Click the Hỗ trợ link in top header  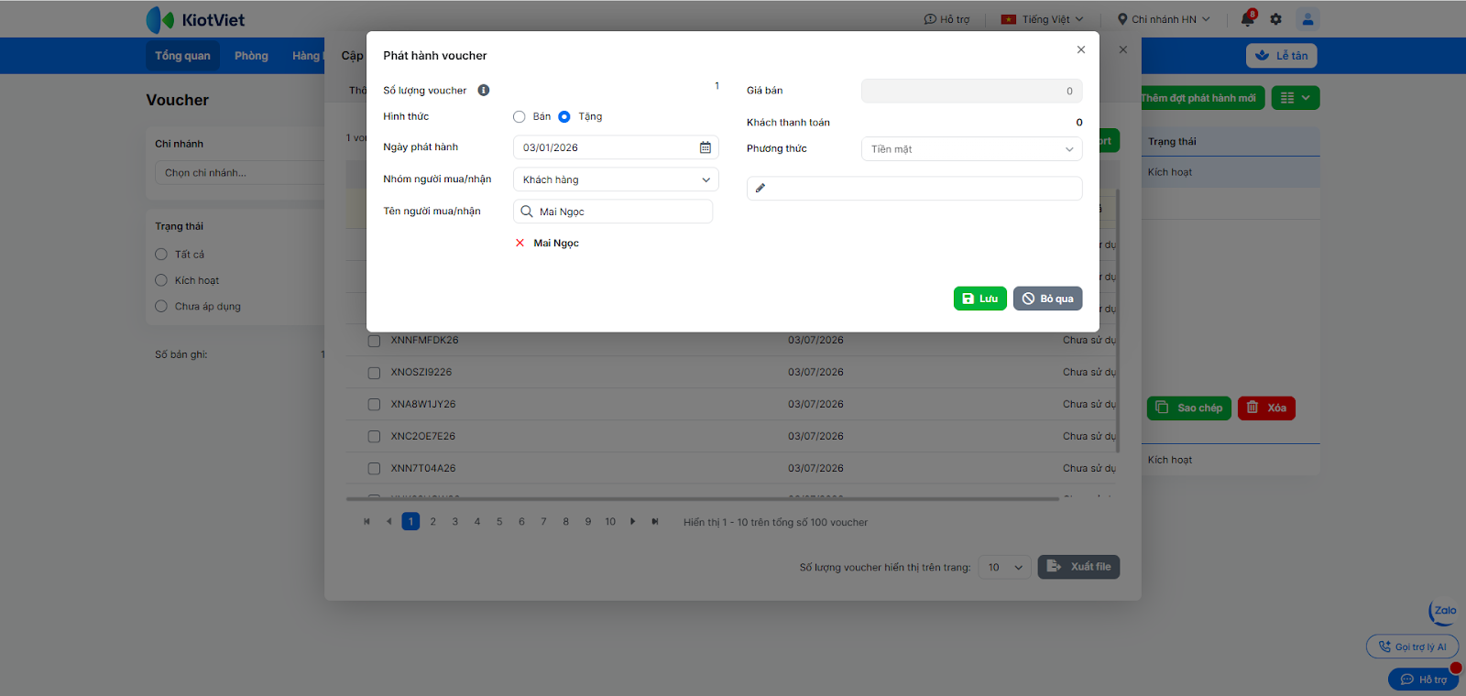946,19
